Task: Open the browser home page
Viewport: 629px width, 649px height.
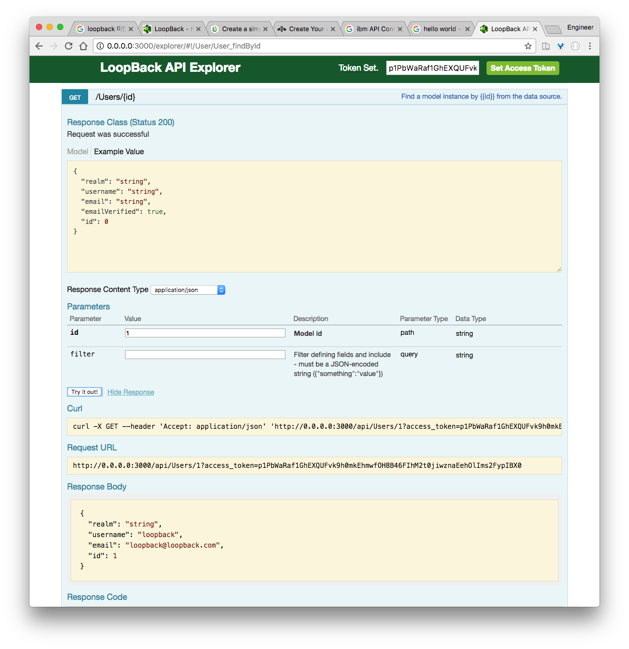Action: click(x=83, y=46)
